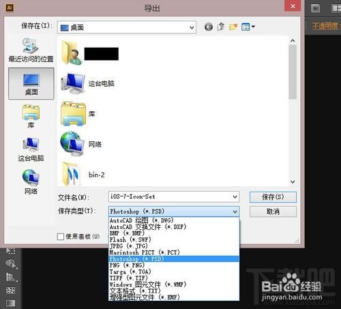Screen dimensions: 341x309
Task: Choose 增强型图元文件 (*.EMF) format
Action: click(174, 297)
